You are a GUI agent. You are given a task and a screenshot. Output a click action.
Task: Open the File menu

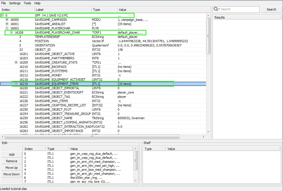(3, 3)
